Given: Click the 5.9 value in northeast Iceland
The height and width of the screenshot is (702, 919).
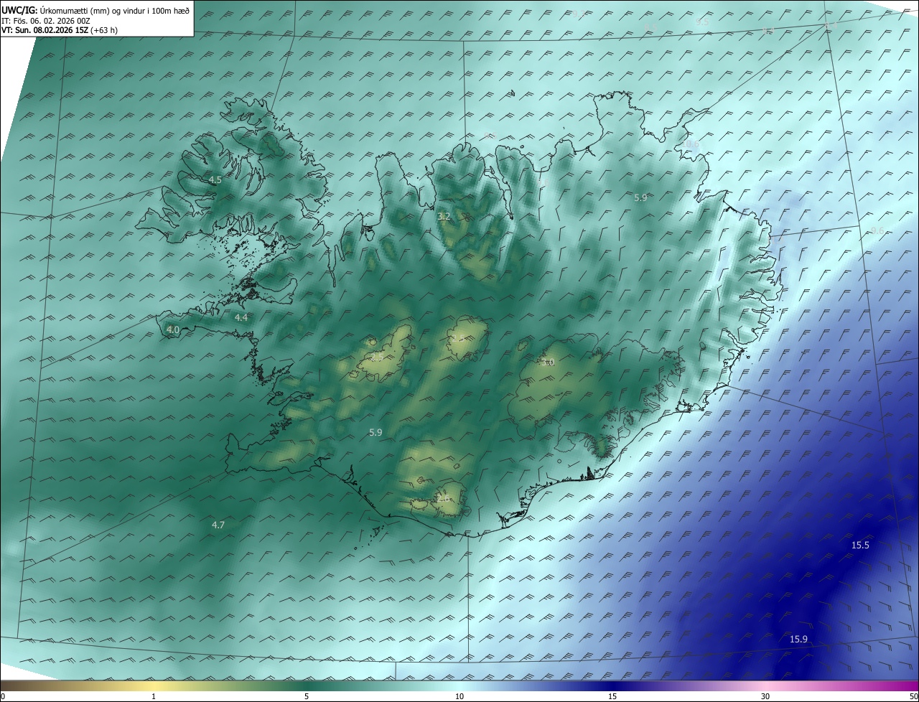Looking at the screenshot, I should click(x=641, y=197).
